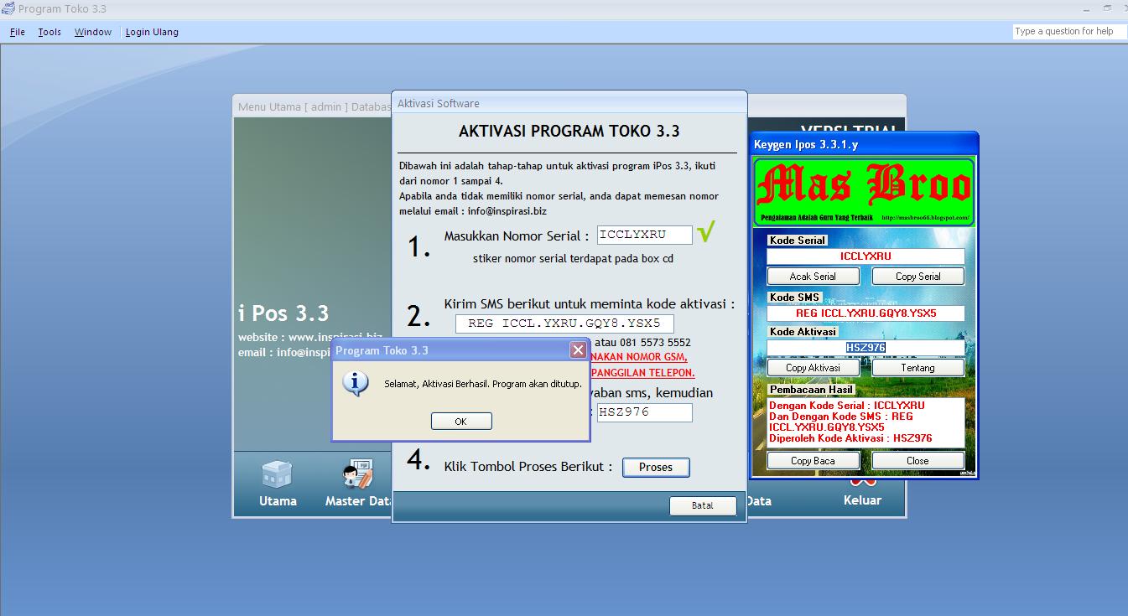
Task: Open Tentang in the keygen window
Action: 918,367
